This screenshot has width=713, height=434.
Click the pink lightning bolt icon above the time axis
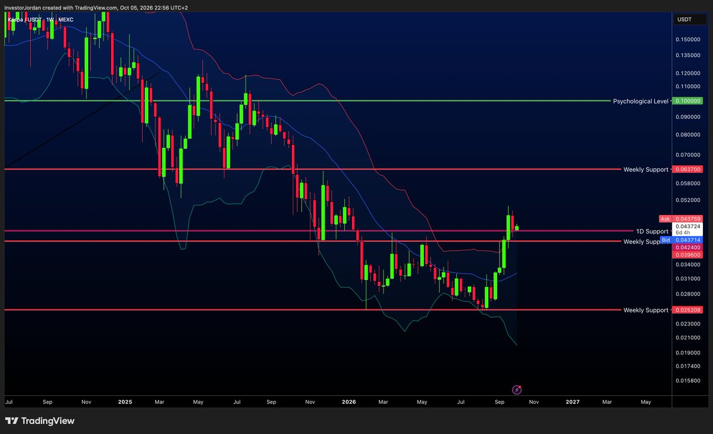point(517,389)
